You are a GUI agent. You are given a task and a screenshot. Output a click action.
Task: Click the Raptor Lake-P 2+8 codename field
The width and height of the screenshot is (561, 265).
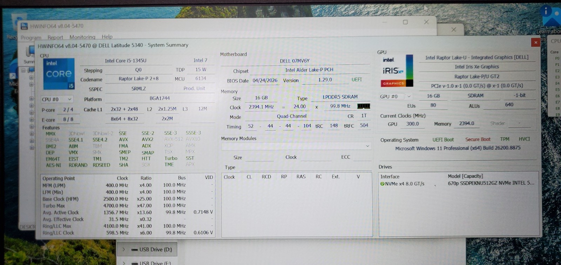tap(138, 79)
